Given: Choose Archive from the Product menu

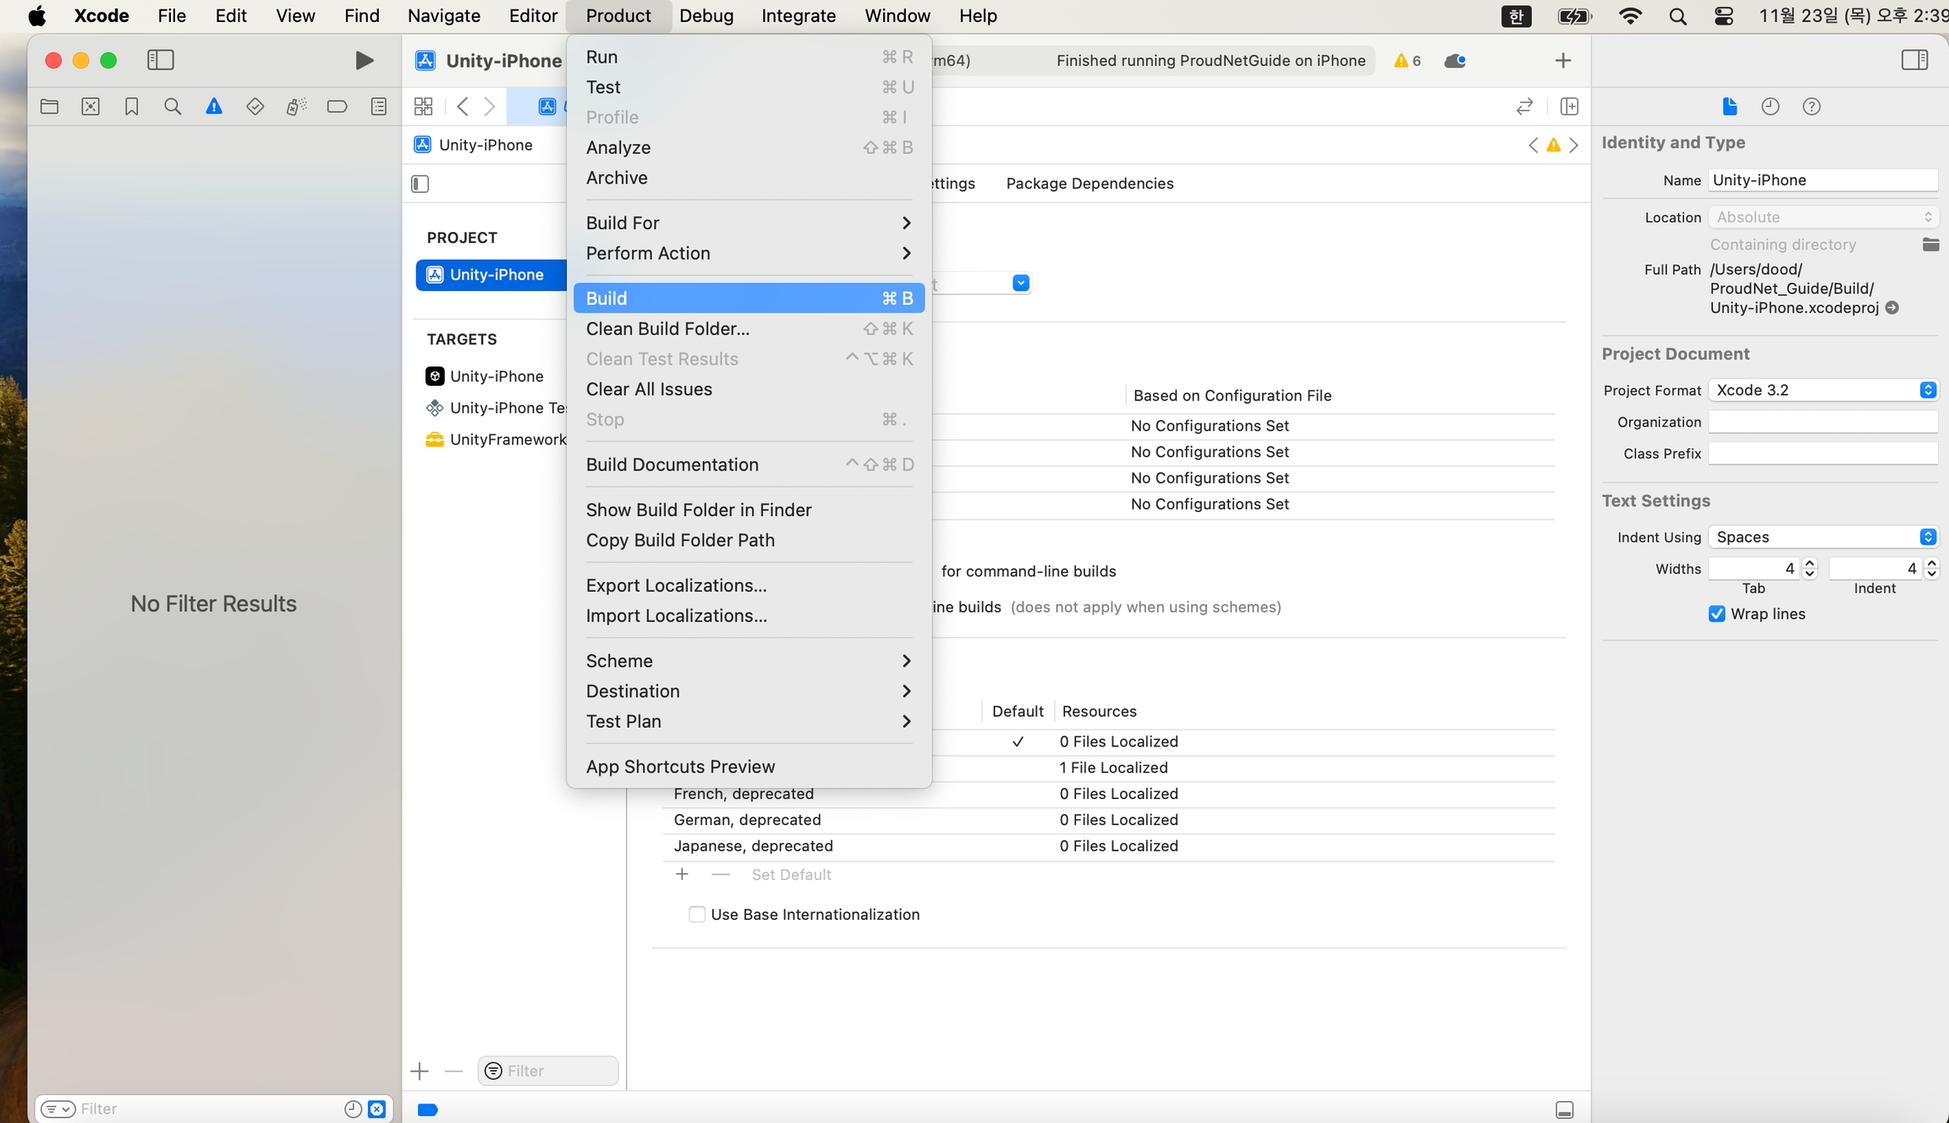Looking at the screenshot, I should coord(617,178).
